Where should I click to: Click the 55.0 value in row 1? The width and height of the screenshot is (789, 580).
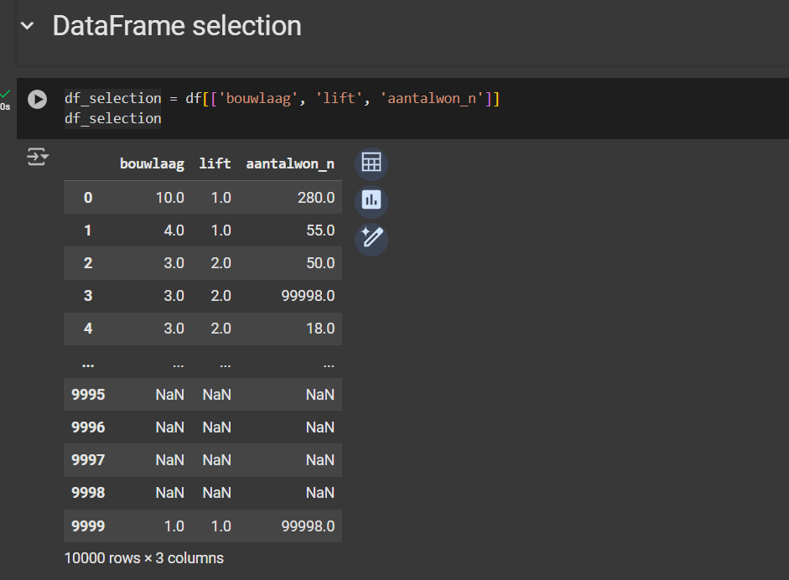coord(320,230)
